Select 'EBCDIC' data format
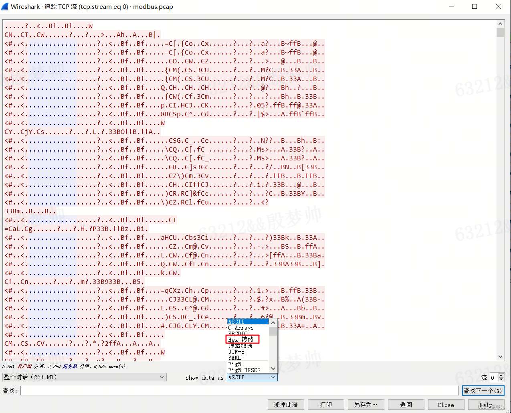Screen dimensions: 511x413 238,333
